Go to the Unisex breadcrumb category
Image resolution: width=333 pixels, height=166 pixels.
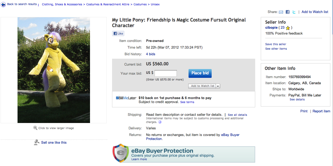[155, 5]
